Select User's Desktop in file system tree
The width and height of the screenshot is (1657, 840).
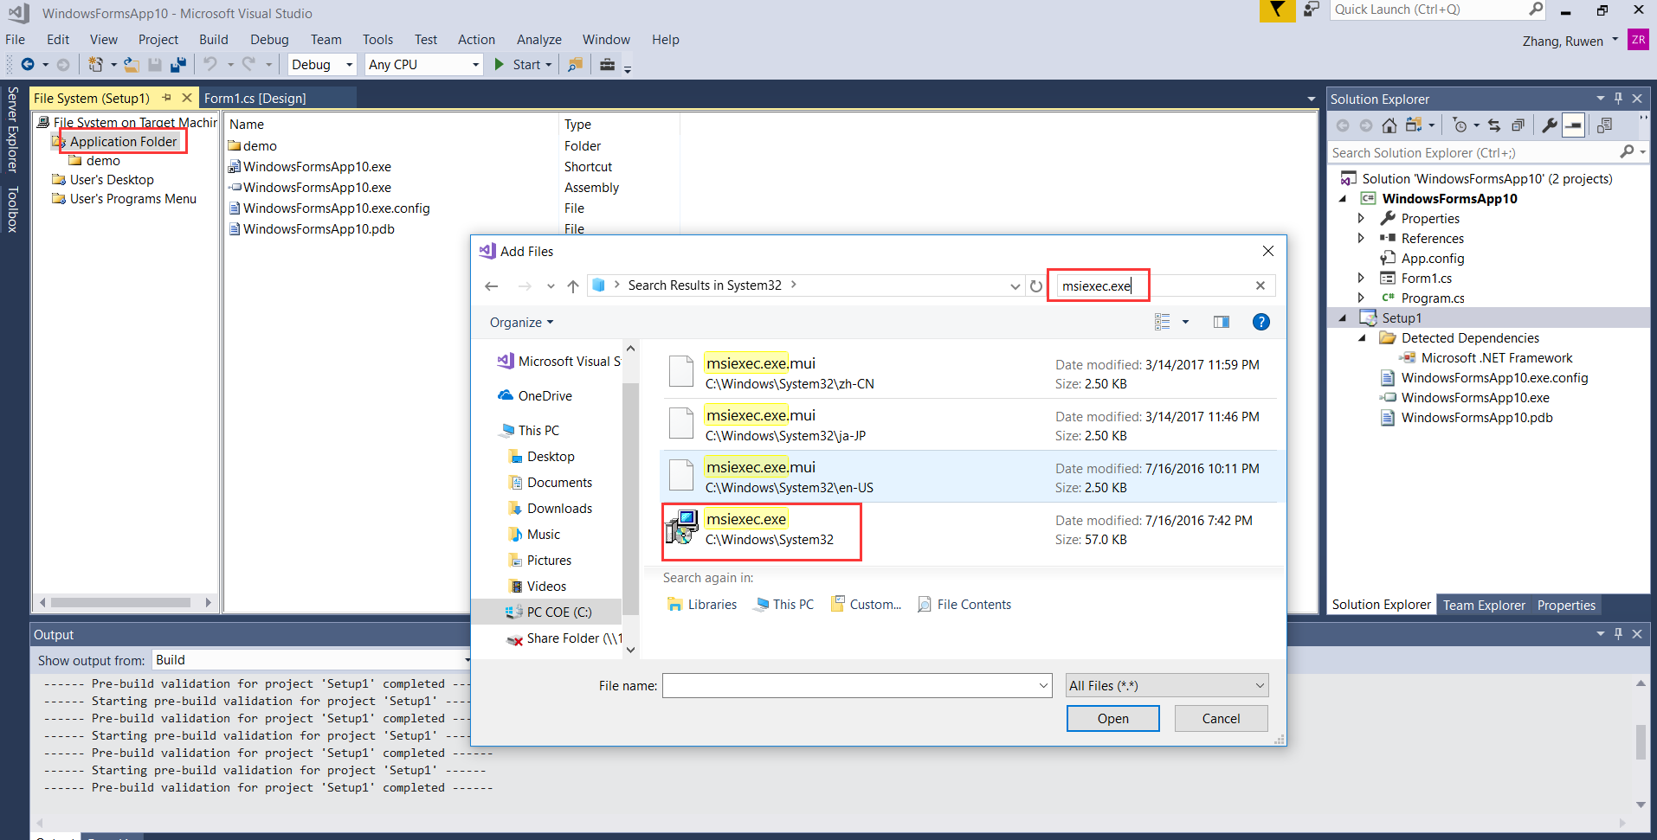[x=112, y=180]
